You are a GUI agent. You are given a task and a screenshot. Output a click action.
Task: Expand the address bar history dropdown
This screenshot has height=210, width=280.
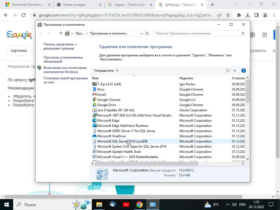(141, 33)
